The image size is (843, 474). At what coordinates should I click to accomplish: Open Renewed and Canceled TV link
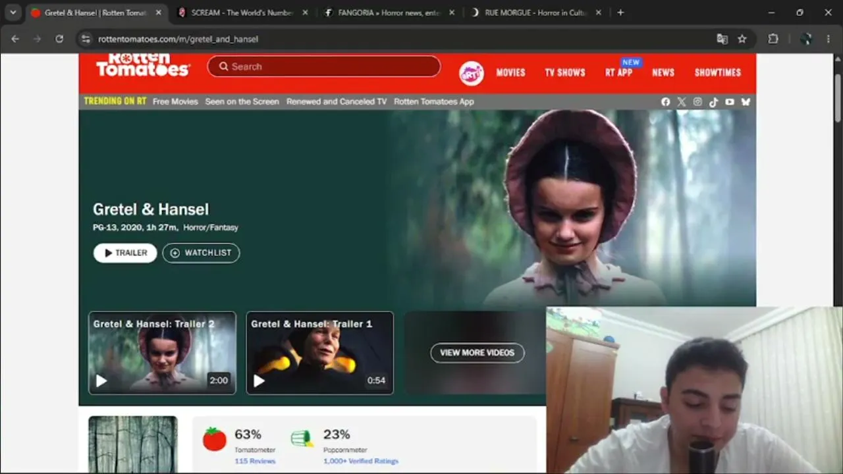click(x=337, y=101)
